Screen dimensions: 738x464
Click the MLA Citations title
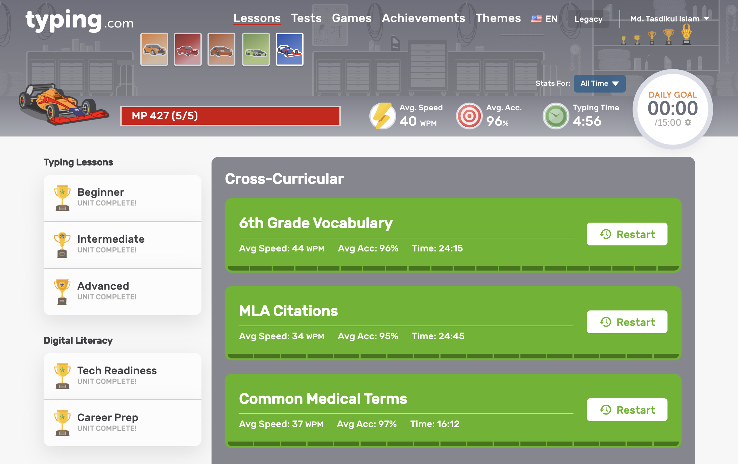(x=288, y=311)
